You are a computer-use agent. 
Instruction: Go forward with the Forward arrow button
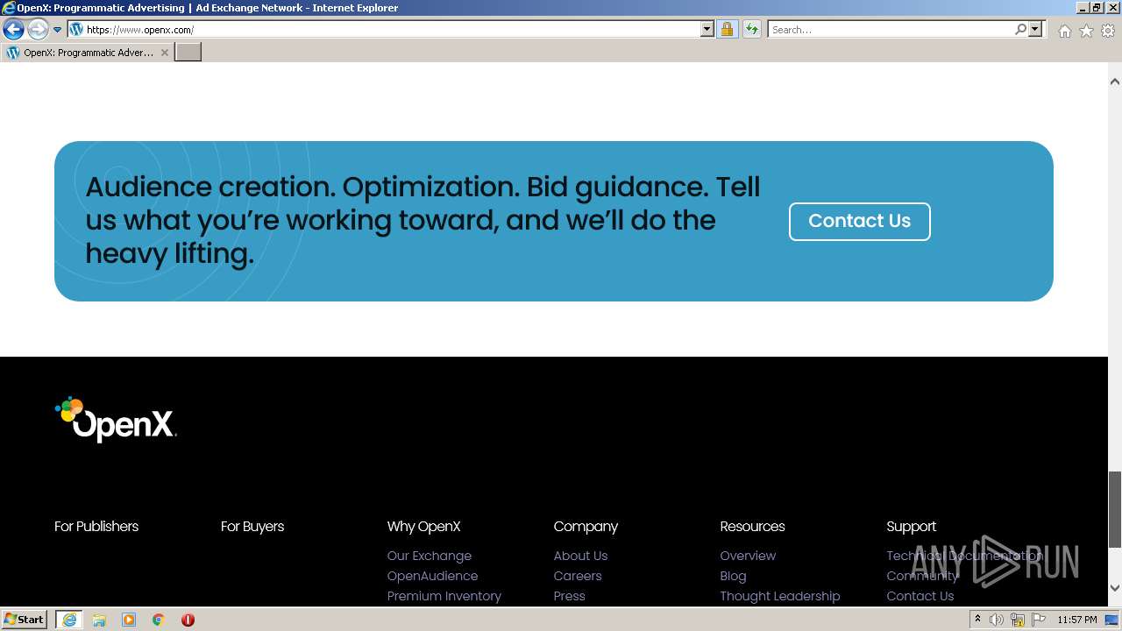click(x=38, y=30)
